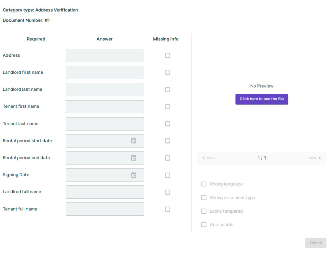Open calendar picker for Rental period start date
The height and width of the screenshot is (253, 329).
(x=134, y=141)
